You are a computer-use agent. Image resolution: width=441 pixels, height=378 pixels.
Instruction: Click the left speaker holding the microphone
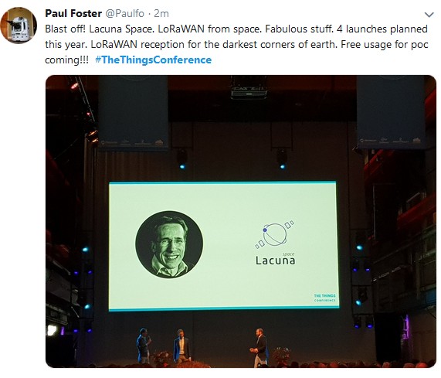coord(144,346)
